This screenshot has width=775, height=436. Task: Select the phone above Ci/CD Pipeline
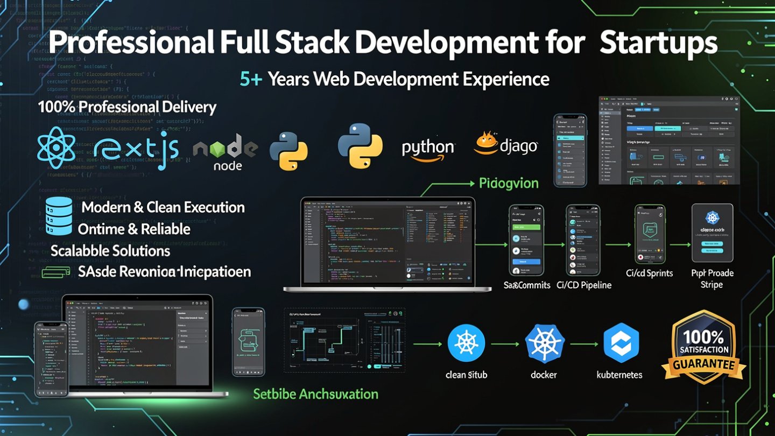pyautogui.click(x=583, y=240)
